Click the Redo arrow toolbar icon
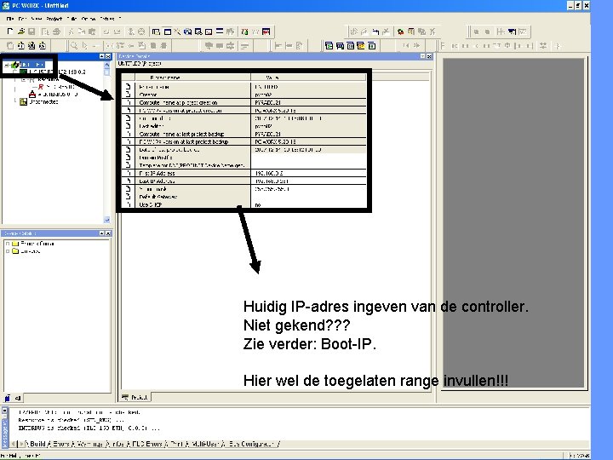Image resolution: width=613 pixels, height=460 pixels. [117, 32]
